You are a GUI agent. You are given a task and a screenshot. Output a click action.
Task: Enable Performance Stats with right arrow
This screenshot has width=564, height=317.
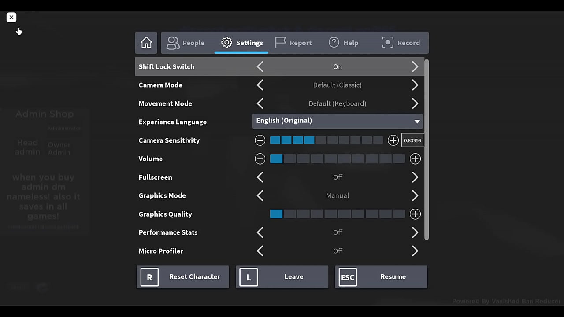415,232
